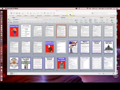Image resolution: width=120 pixels, height=90 pixels.
Task: Open the Themes tab
Action: (x=19, y=15)
